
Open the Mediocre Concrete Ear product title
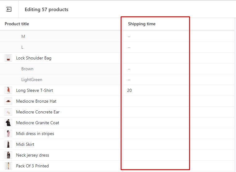(x=38, y=112)
